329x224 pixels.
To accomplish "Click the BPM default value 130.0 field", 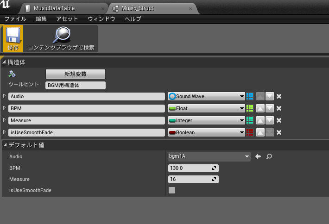I will [193, 168].
